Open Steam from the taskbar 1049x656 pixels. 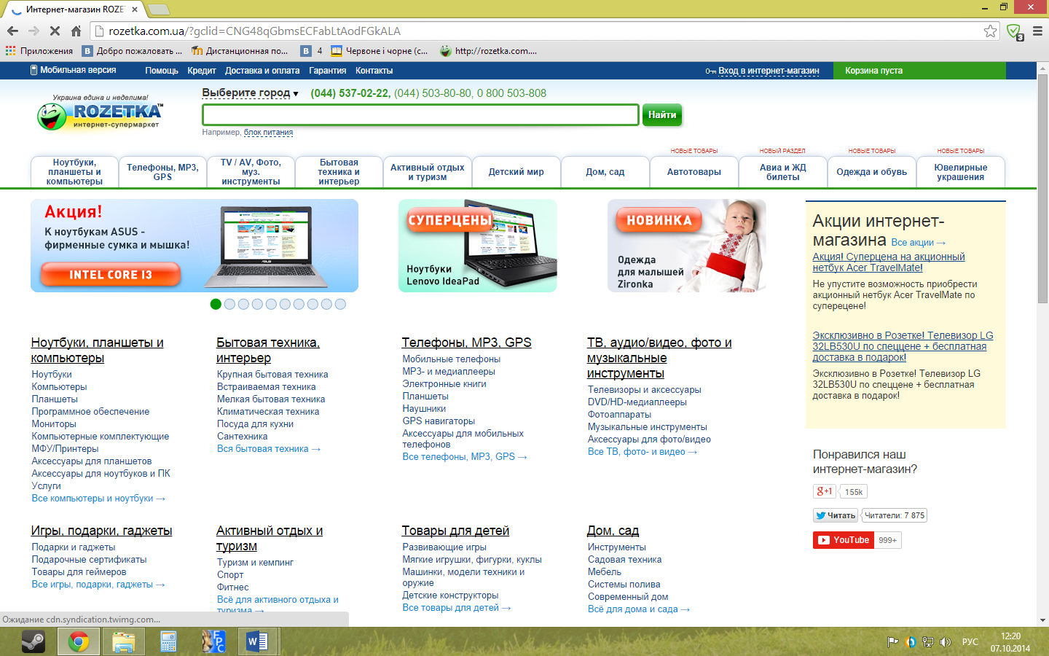pyautogui.click(x=33, y=641)
